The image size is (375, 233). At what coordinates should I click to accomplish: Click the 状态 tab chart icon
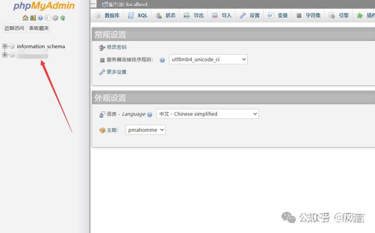(x=159, y=15)
